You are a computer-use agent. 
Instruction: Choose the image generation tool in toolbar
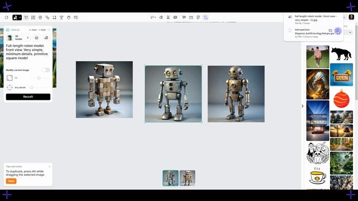(x=33, y=17)
